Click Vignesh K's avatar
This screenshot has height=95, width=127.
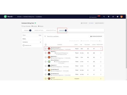click(49, 66)
